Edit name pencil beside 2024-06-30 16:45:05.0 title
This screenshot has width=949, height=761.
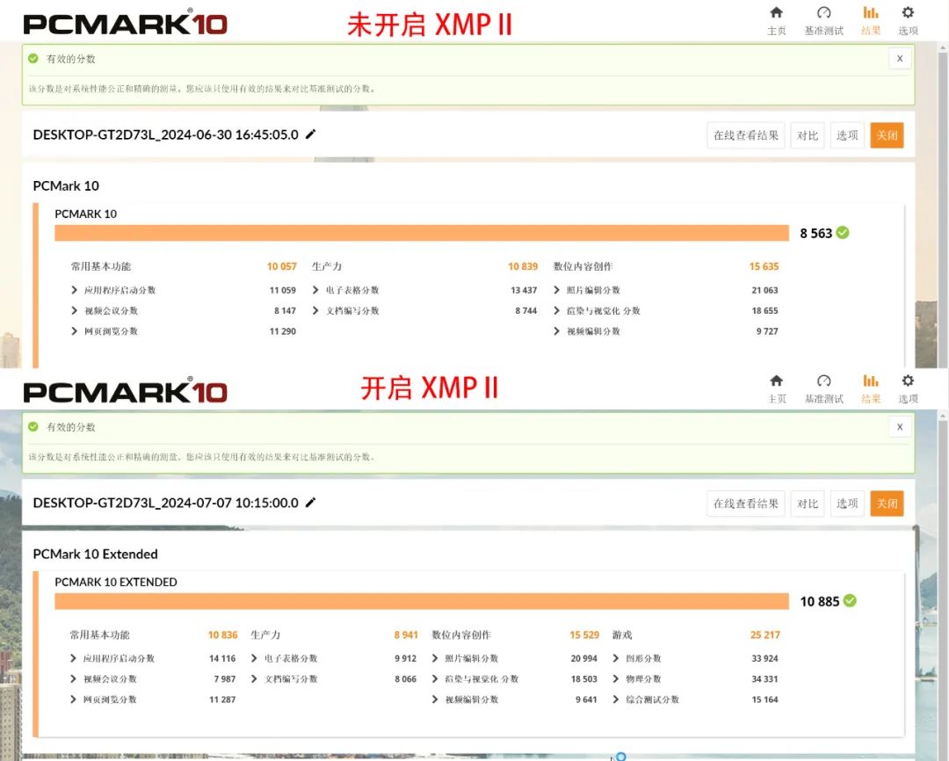(310, 134)
